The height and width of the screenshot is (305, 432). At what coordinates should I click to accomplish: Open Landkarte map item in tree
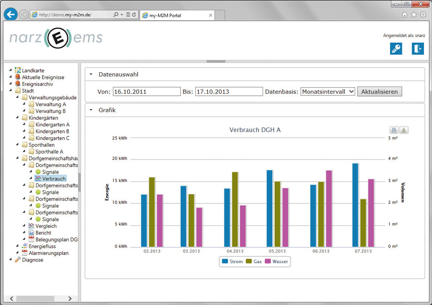click(x=33, y=70)
